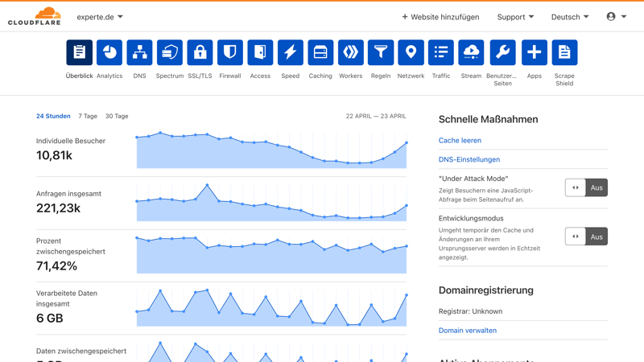Open the user account menu
Viewport: 644px width, 362px height.
point(616,17)
